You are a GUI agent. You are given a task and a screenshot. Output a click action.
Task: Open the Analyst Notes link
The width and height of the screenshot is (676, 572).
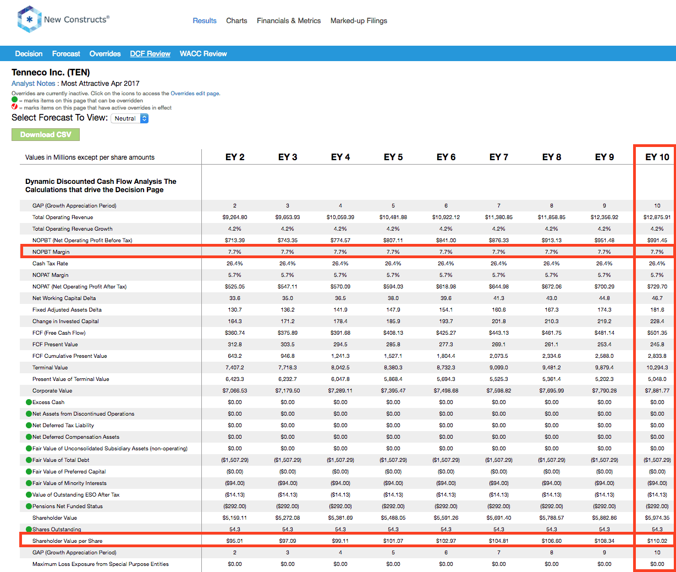(x=34, y=84)
